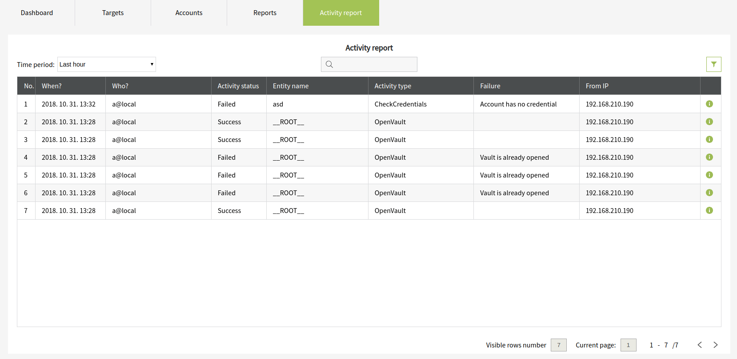737x359 pixels.
Task: Go to next page arrow
Action: pos(716,345)
